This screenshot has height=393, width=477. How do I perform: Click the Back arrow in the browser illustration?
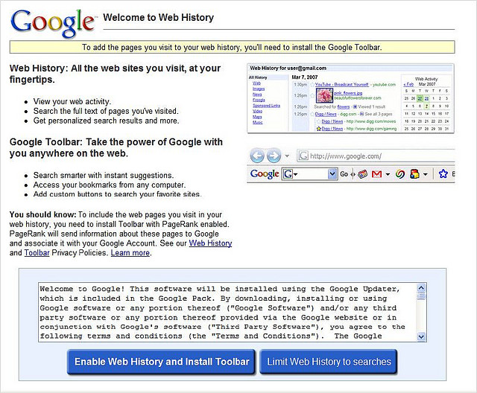pyautogui.click(x=257, y=156)
